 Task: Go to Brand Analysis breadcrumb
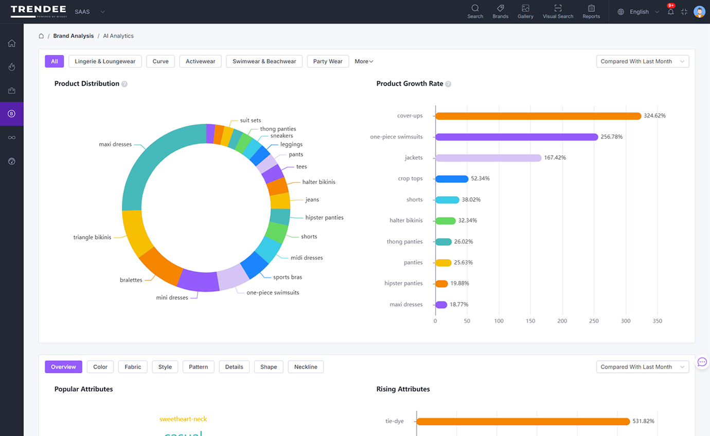(x=74, y=36)
